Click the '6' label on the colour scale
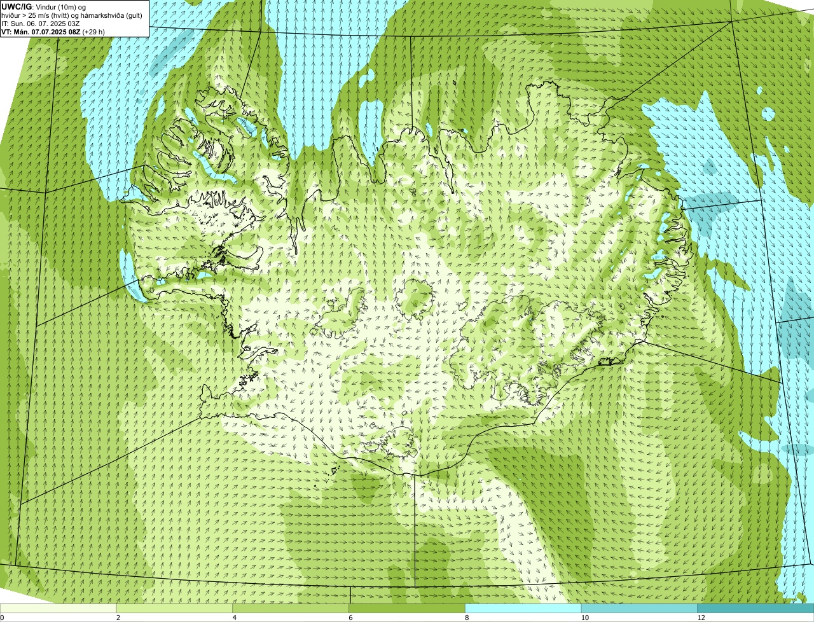Image resolution: width=814 pixels, height=622 pixels. point(351,618)
